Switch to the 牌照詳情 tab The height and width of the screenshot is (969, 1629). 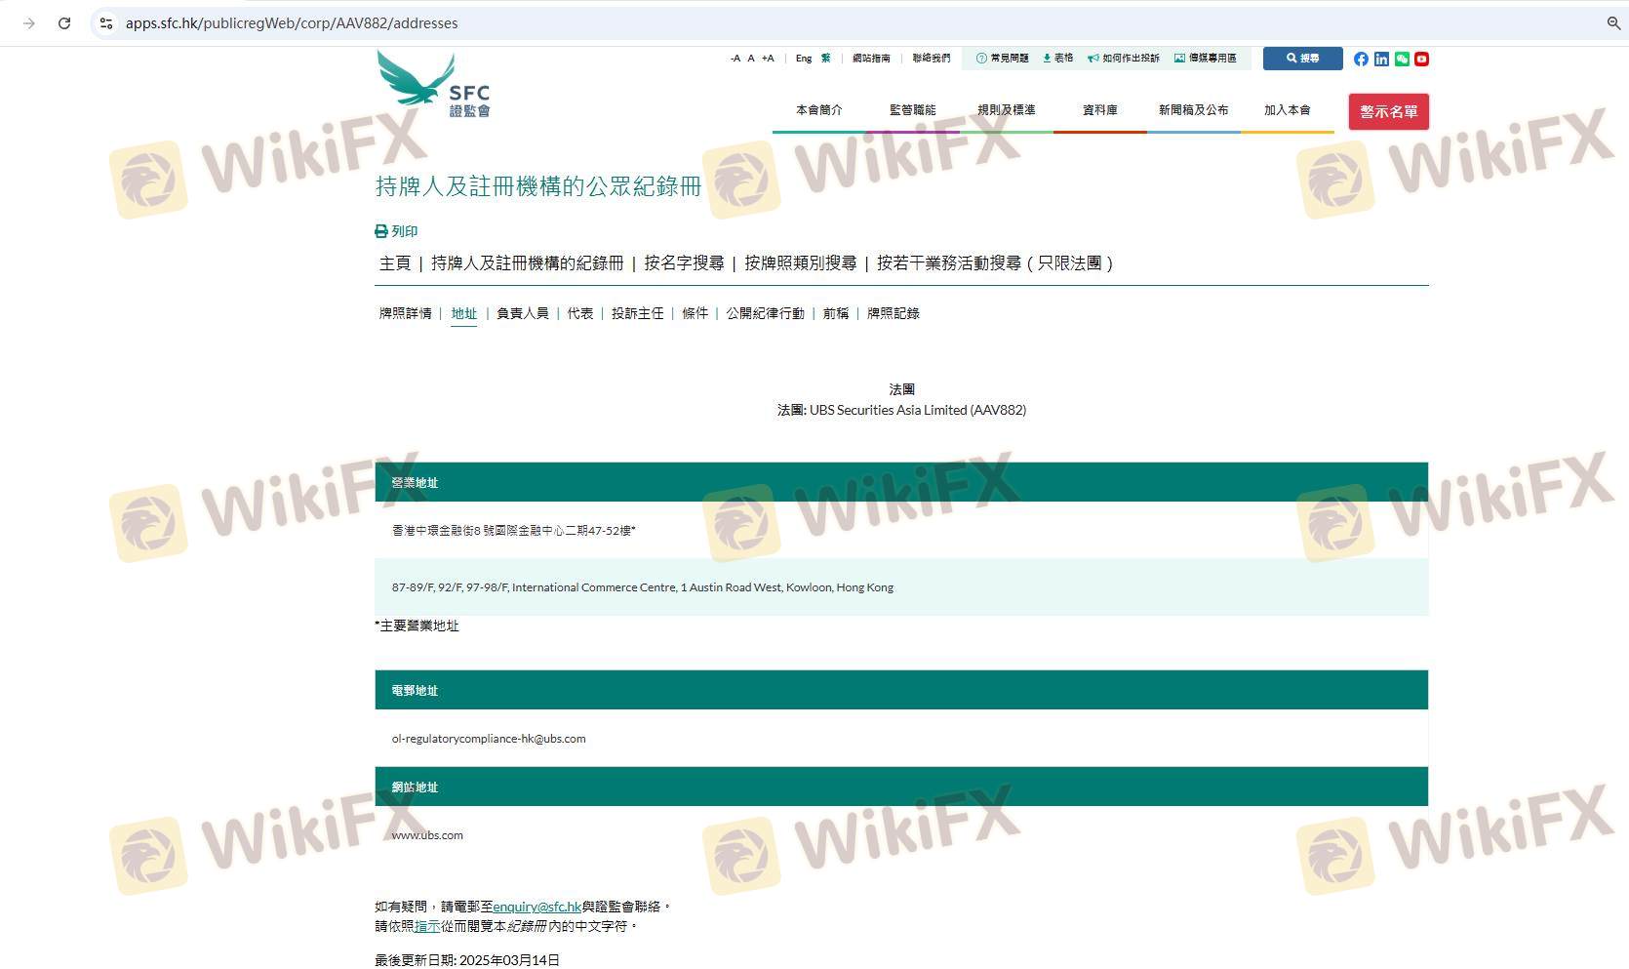405,313
